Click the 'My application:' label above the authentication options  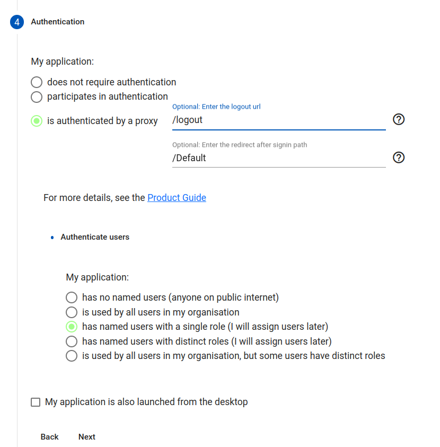pos(63,62)
